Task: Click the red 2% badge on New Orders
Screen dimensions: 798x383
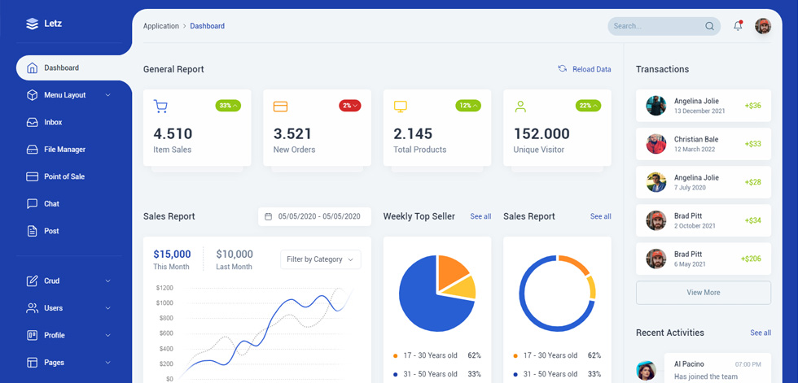Action: [x=350, y=106]
